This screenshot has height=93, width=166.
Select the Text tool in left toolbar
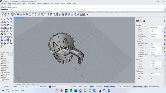click(2, 37)
